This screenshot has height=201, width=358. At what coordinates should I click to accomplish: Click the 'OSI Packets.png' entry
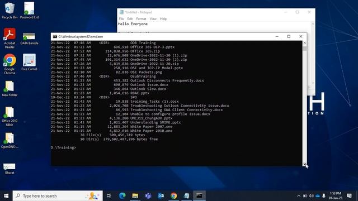click(x=146, y=72)
